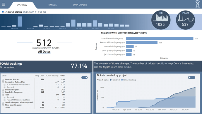The height and width of the screenshot is (114, 202).
Task: Click the JIRA logo icon
Action: click(x=198, y=4)
